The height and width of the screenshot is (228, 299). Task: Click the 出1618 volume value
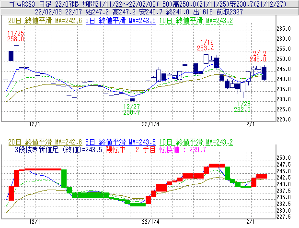point(203,12)
